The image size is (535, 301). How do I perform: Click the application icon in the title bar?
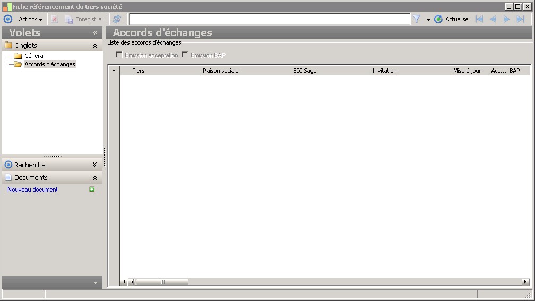tap(7, 7)
